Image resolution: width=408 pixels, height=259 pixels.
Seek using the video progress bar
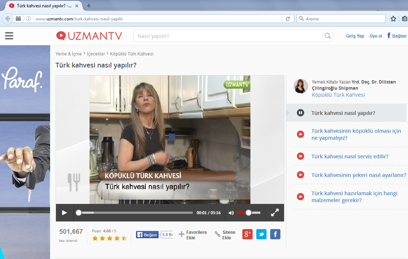134,213
